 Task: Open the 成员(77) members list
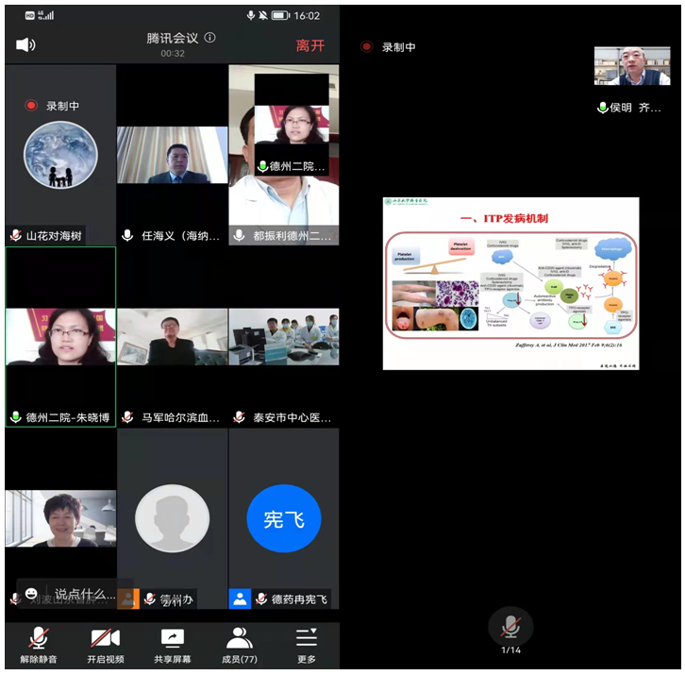coord(239,644)
